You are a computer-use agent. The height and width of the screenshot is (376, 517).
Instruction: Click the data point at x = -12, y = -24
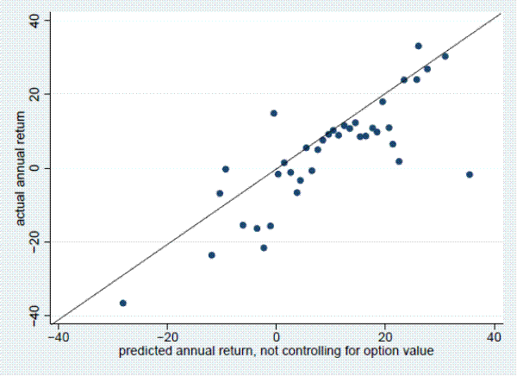tap(211, 255)
